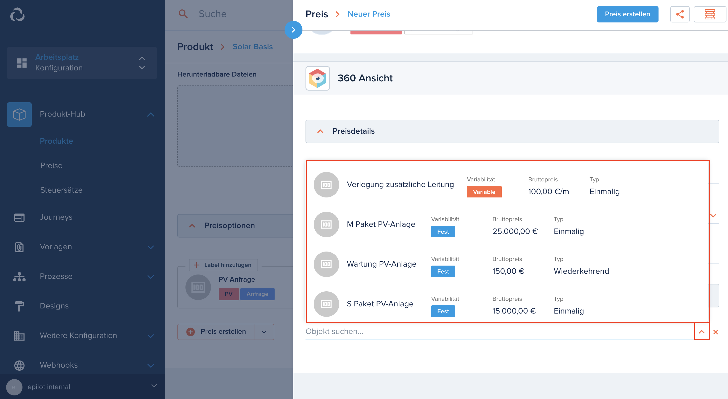Click the 360 Ansicht heading
This screenshot has width=728, height=399.
tap(365, 78)
